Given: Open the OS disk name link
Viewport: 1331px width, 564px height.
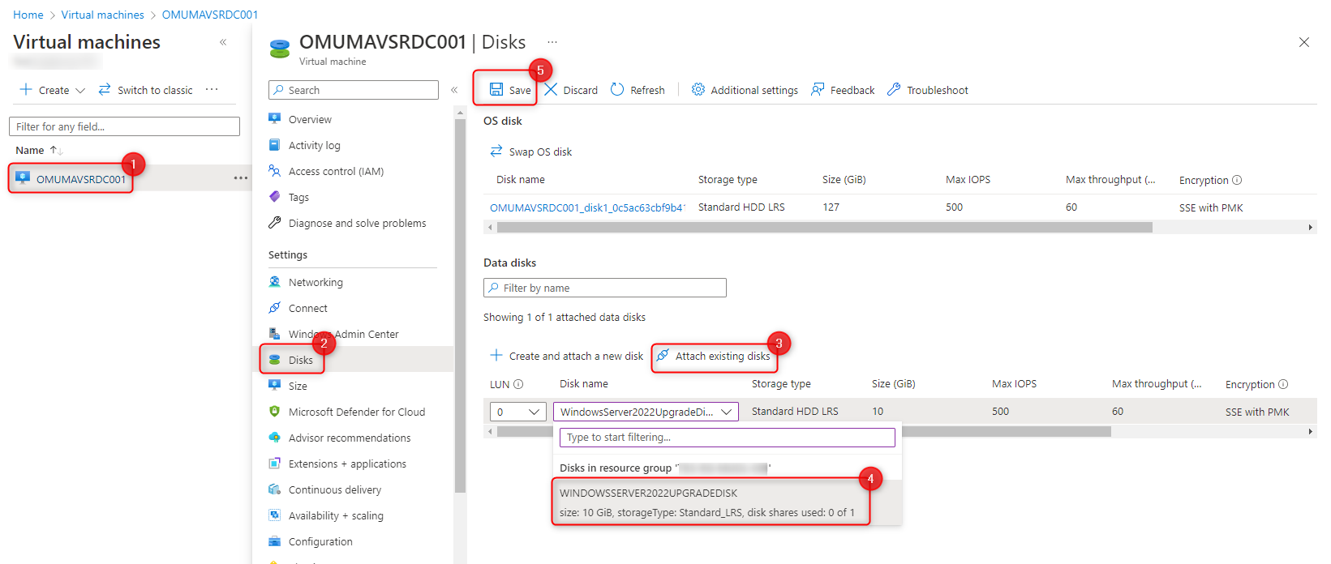Looking at the screenshot, I should pos(587,207).
